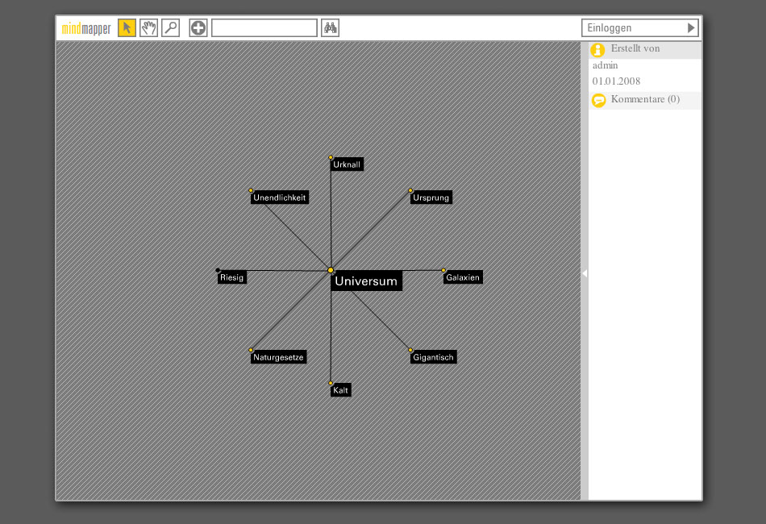Viewport: 766px width, 524px height.
Task: Click the mindmapper logo
Action: point(86,29)
